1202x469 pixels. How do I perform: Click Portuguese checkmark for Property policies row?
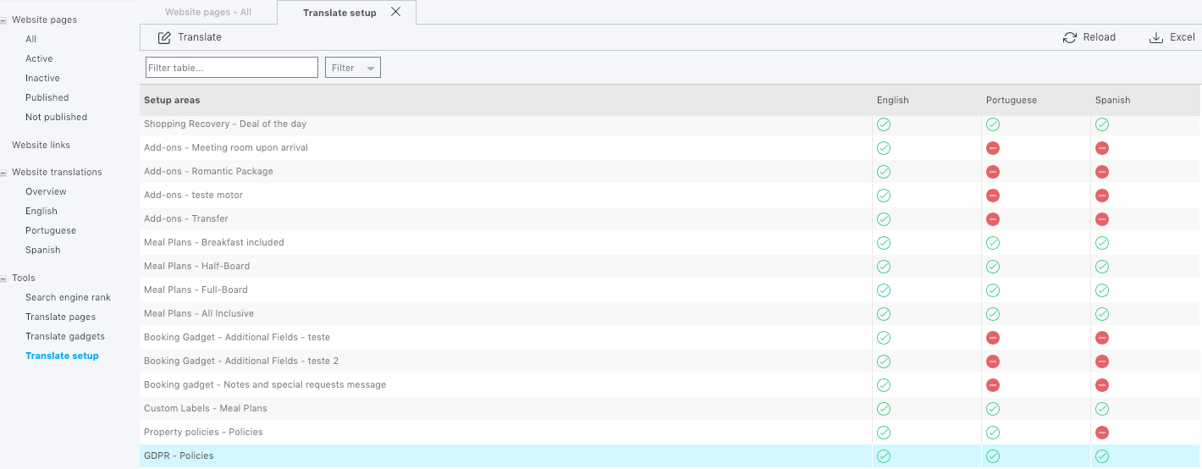point(993,433)
